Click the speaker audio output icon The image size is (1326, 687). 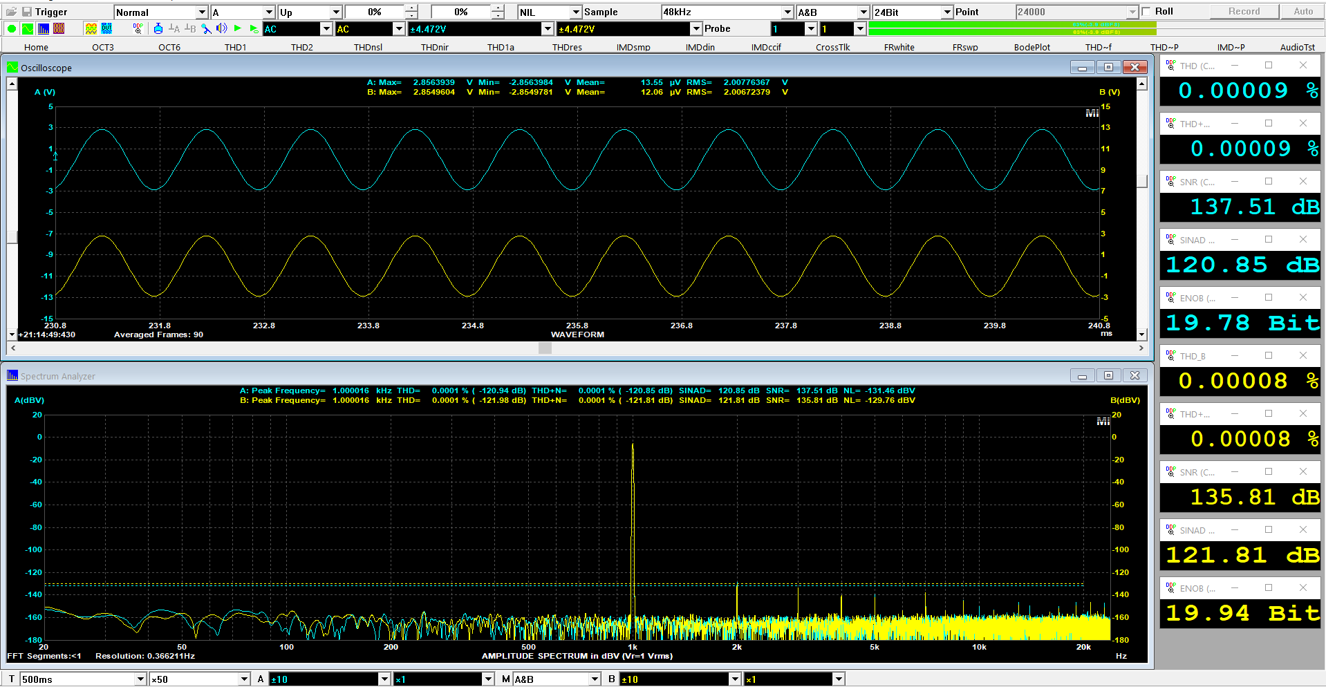(x=222, y=29)
